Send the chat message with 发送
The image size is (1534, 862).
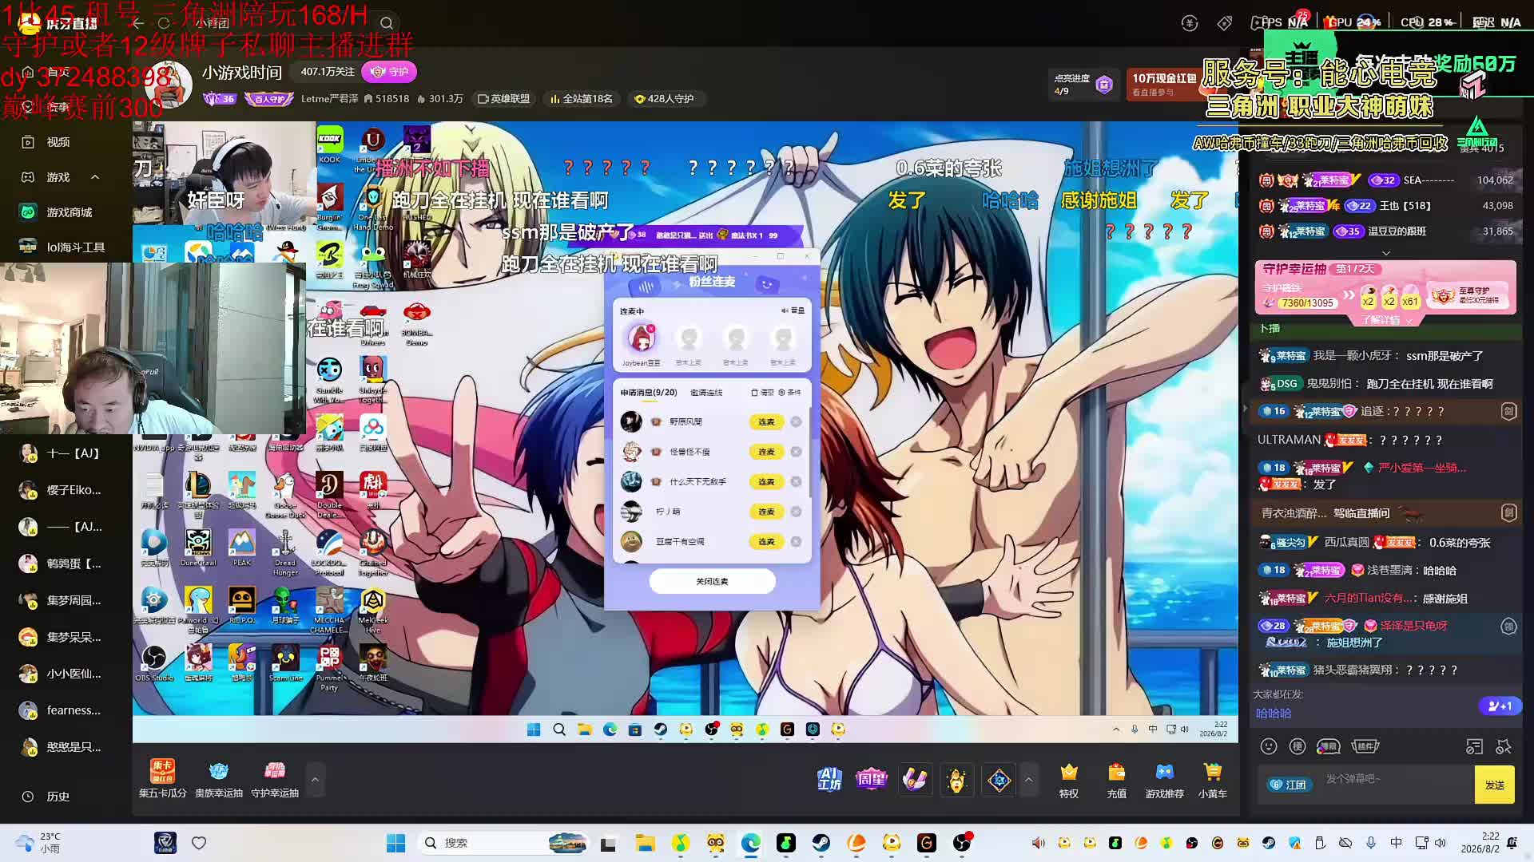(x=1494, y=785)
